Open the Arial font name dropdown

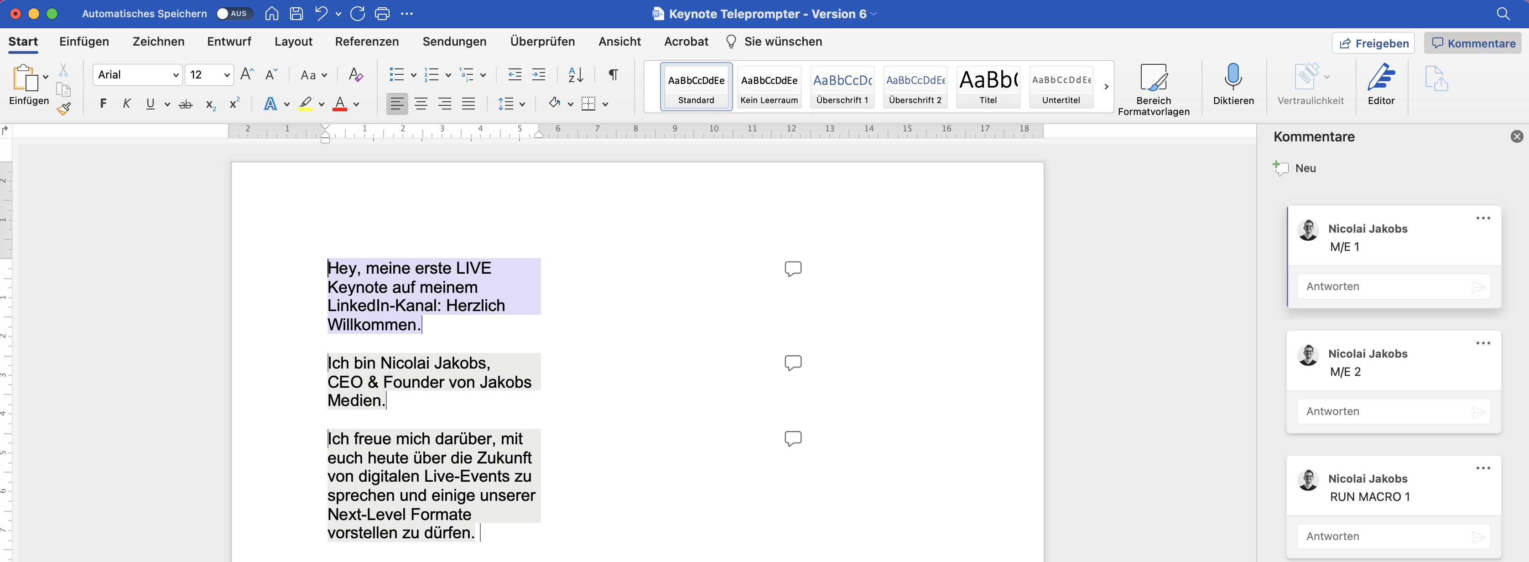click(x=176, y=75)
